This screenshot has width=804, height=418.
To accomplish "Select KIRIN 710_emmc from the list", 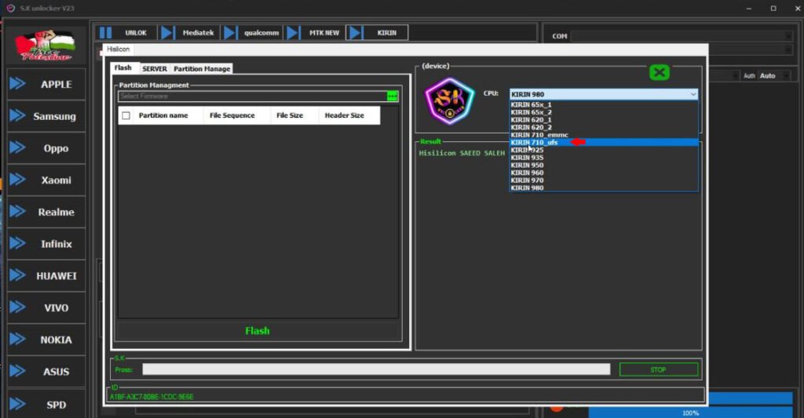I will pos(604,135).
